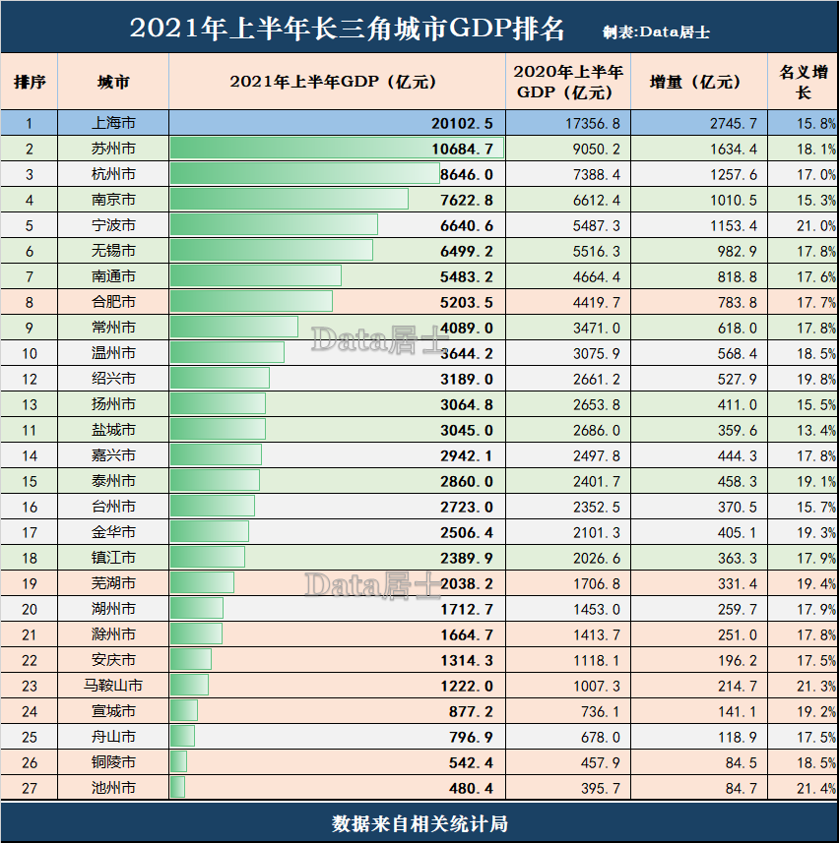Click the 安庆市 city cell

113,660
